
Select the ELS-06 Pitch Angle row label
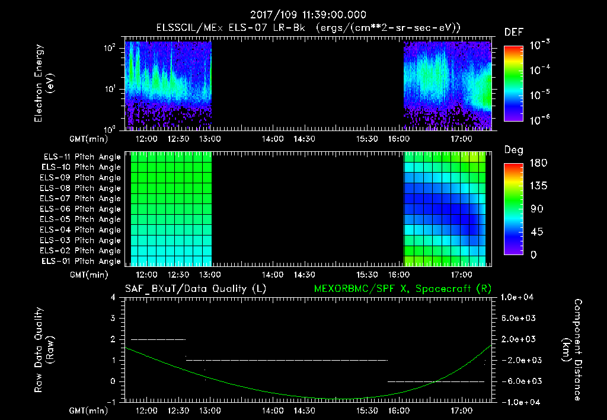click(x=81, y=209)
